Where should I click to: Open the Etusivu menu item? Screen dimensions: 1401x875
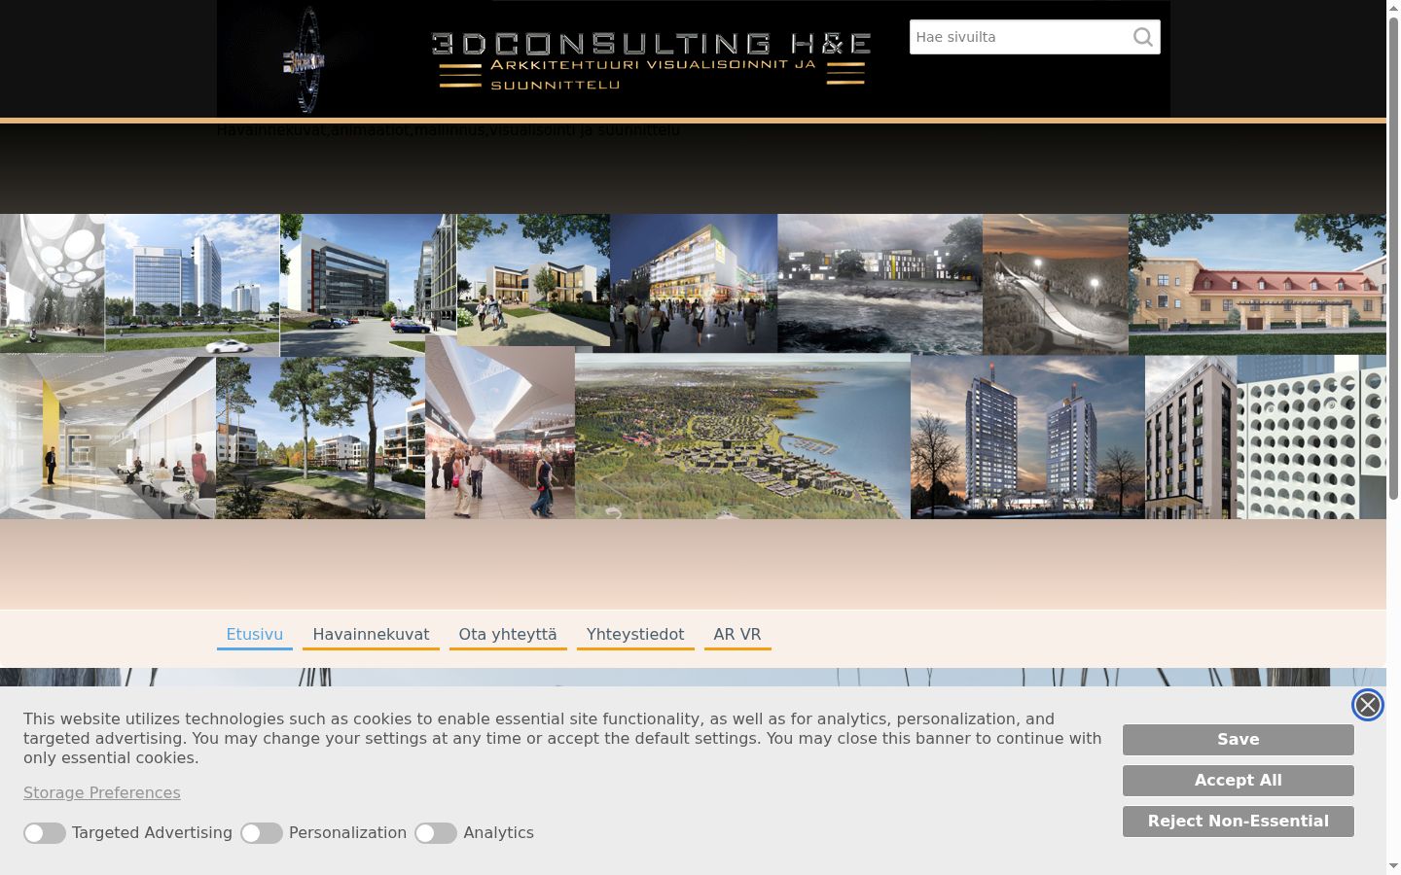click(x=255, y=635)
